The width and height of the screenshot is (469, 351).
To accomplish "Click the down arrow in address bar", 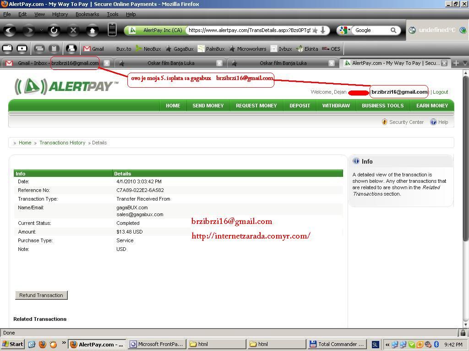I will click(323, 30).
